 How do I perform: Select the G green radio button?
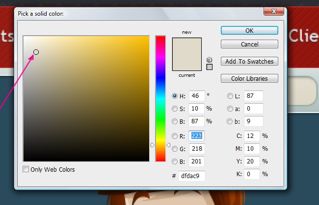click(x=175, y=149)
